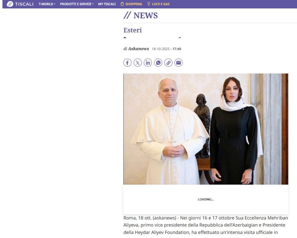Click the light bulb Luce e Gas icon

(x=149, y=4)
